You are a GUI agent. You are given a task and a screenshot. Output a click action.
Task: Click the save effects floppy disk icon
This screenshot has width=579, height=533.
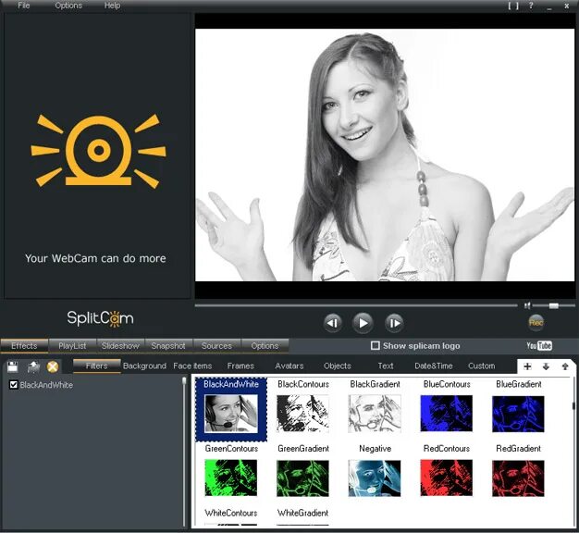pos(13,366)
